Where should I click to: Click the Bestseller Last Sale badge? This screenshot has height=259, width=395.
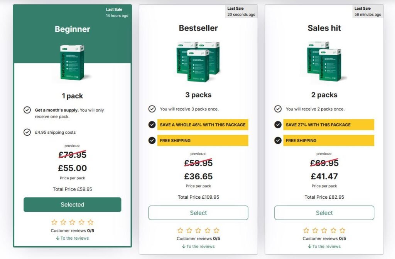click(241, 12)
